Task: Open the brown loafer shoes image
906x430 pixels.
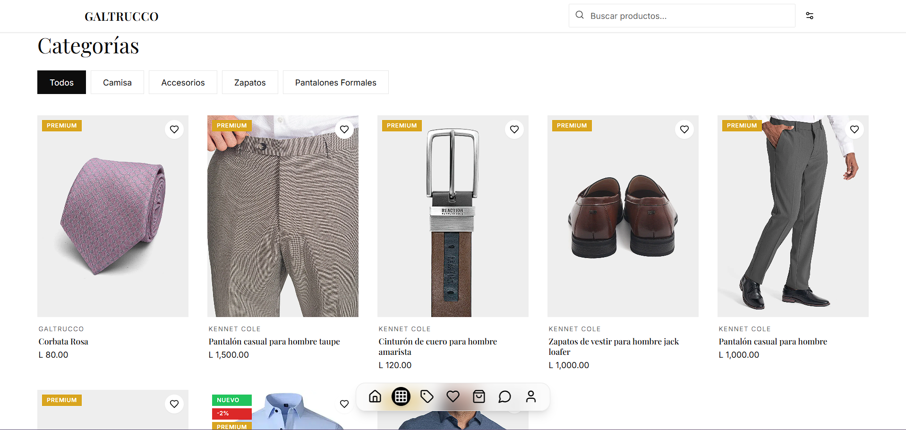Action: pyautogui.click(x=623, y=216)
